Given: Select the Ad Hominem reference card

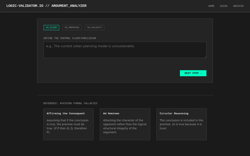Looking at the screenshot, I should pyautogui.click(x=125, y=124).
